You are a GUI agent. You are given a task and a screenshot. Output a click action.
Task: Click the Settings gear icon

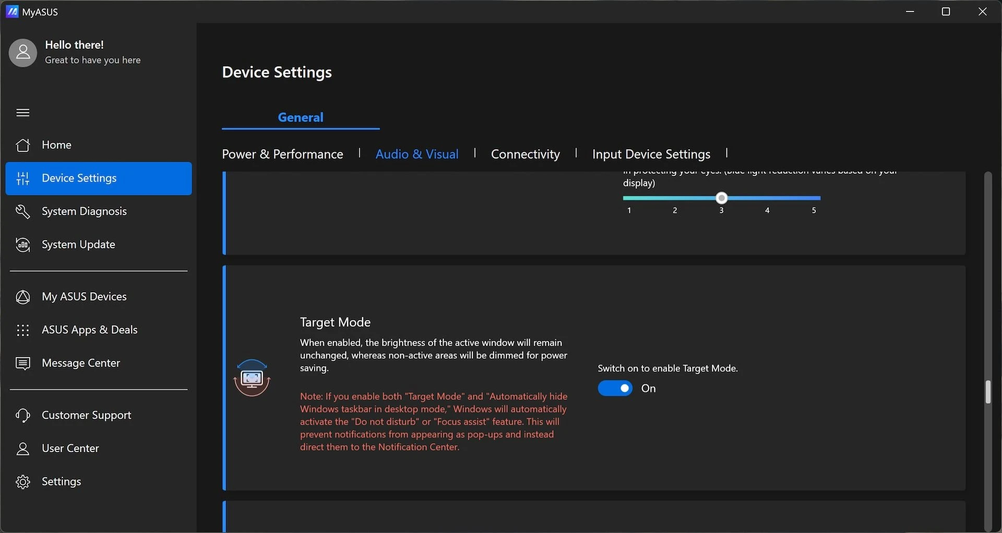click(23, 481)
